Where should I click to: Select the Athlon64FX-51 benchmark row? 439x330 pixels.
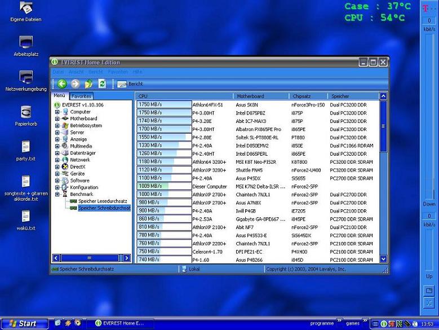(x=258, y=105)
